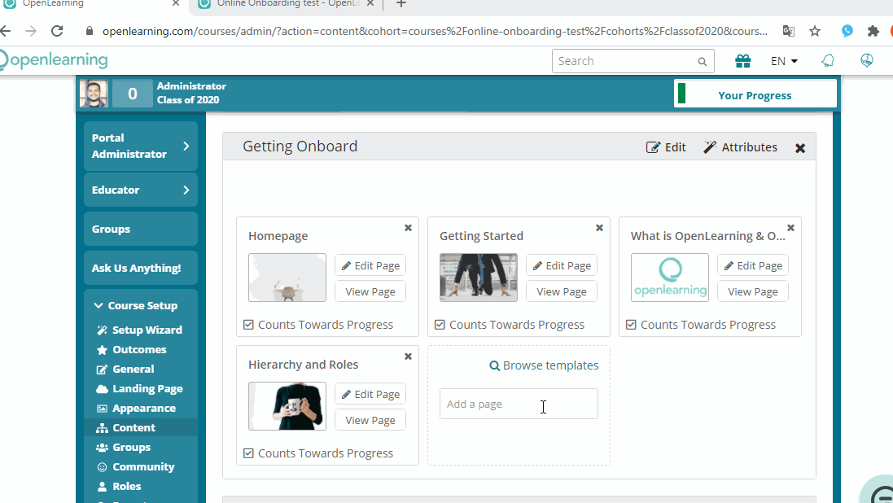893x503 pixels.
Task: Expand the Portal Administrator menu
Action: click(x=141, y=146)
